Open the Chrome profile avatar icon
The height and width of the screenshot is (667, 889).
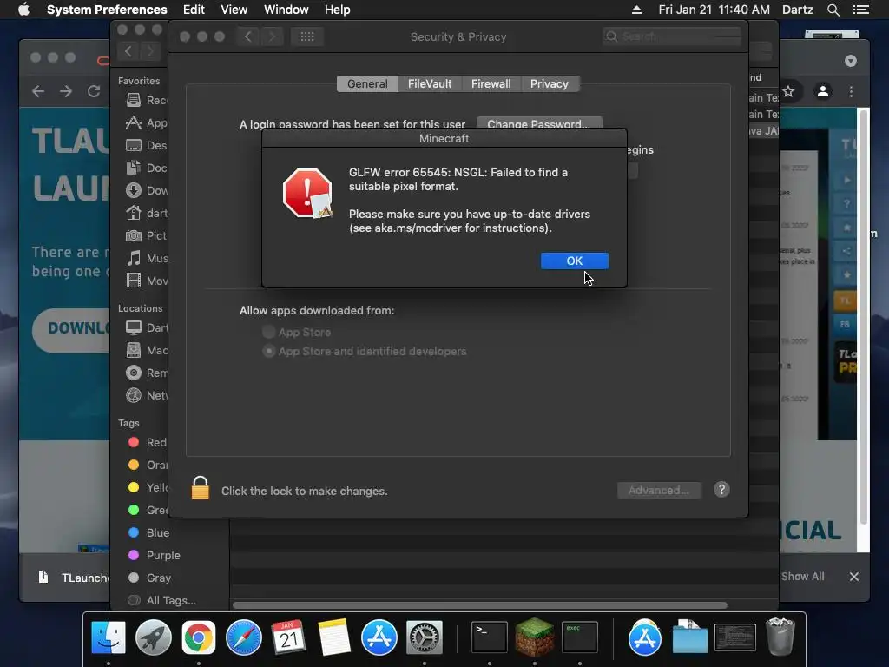pos(823,91)
